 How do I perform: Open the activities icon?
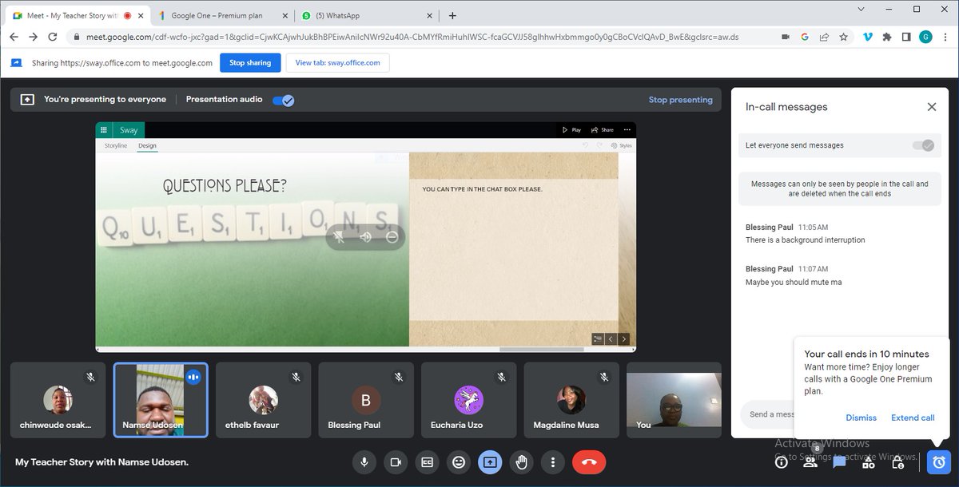click(x=869, y=461)
